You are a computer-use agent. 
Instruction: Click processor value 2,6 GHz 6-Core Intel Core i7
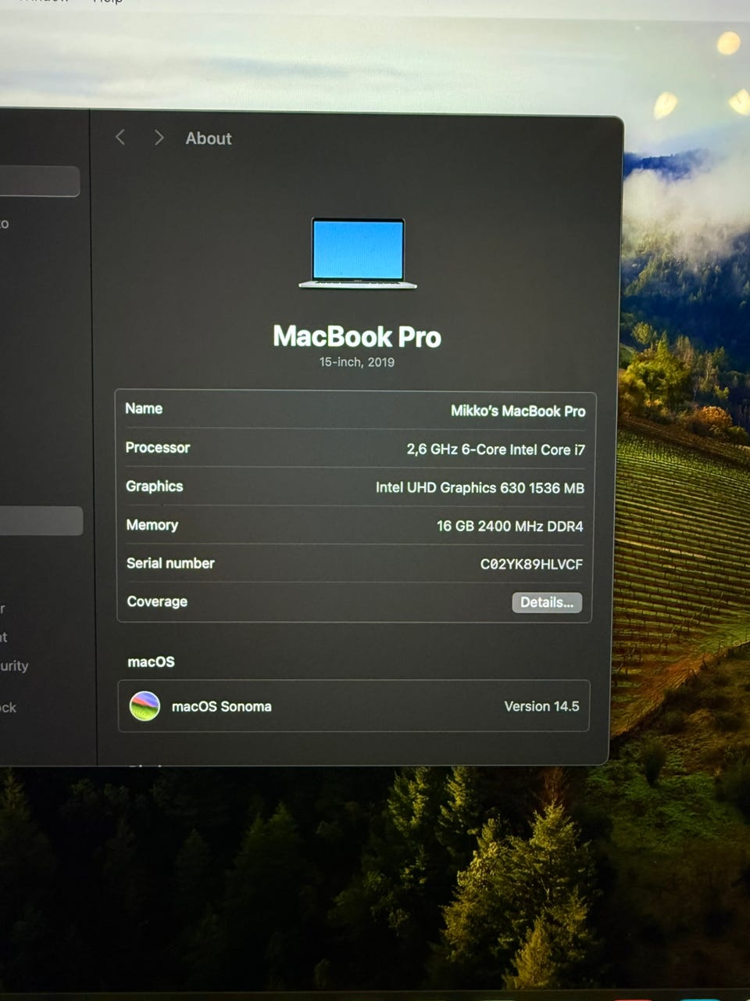(x=495, y=450)
